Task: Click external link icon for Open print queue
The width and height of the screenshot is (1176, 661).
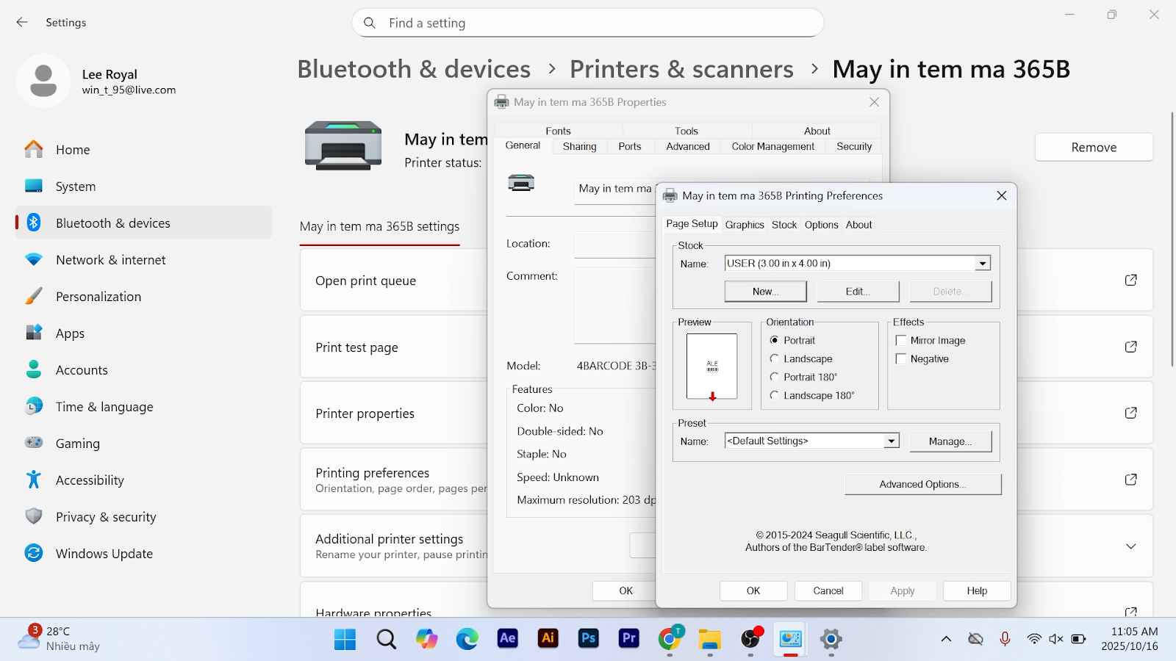Action: [1130, 280]
